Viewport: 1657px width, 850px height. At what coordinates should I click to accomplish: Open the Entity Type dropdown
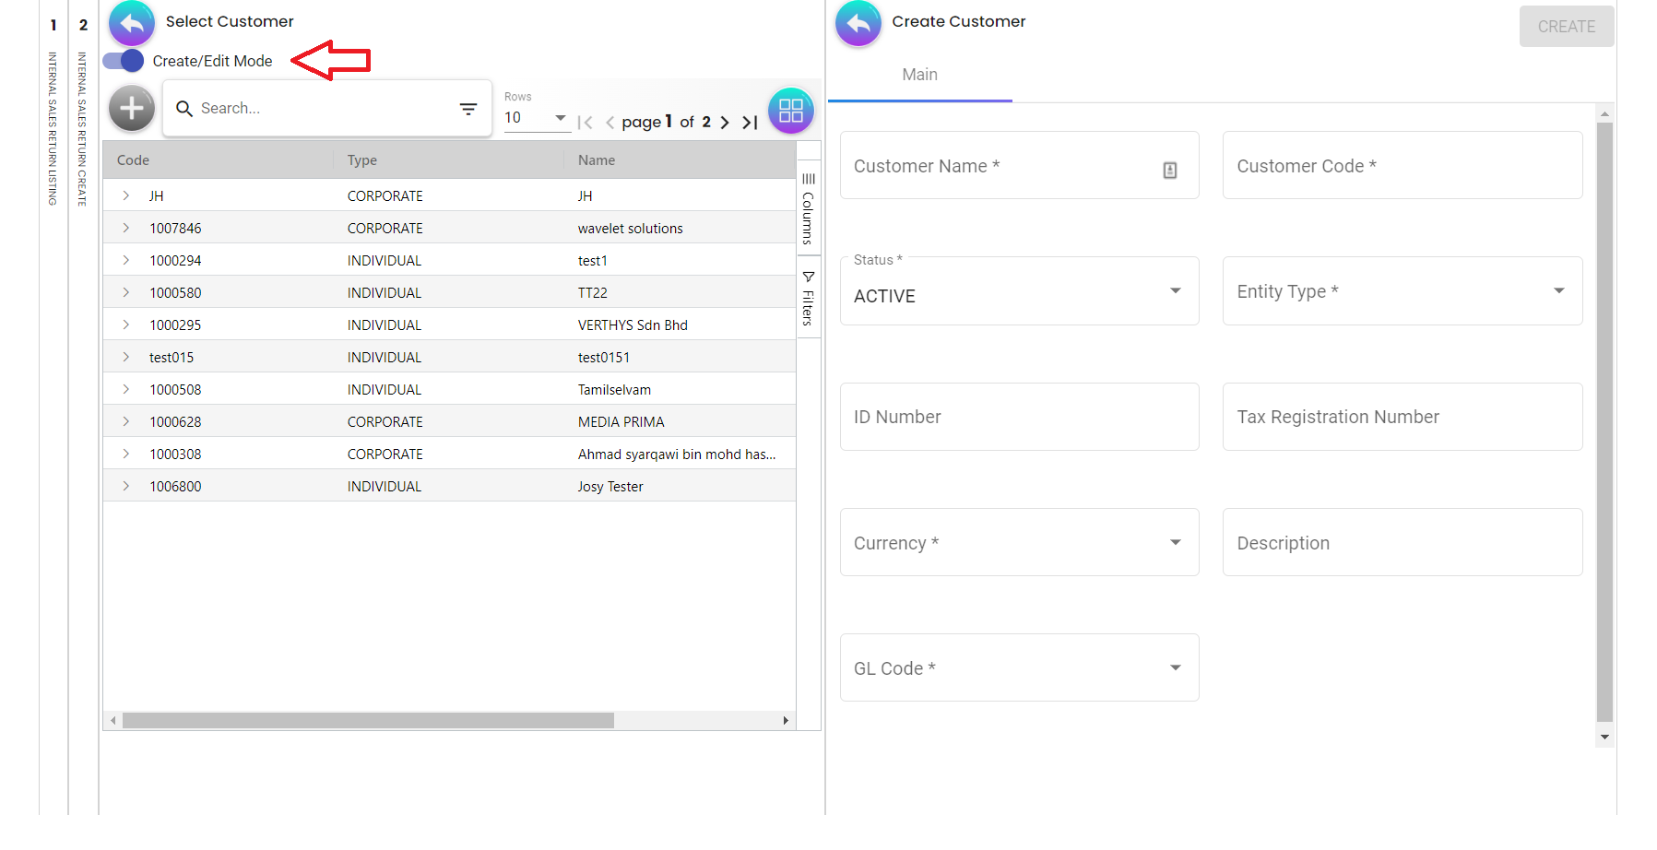1402,291
